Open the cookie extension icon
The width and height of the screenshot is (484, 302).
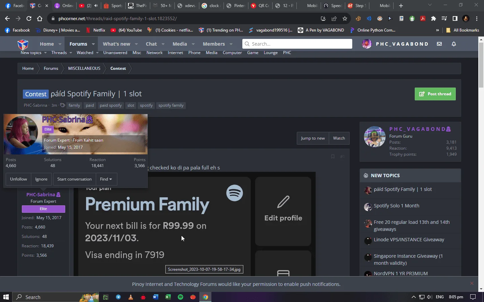click(358, 18)
